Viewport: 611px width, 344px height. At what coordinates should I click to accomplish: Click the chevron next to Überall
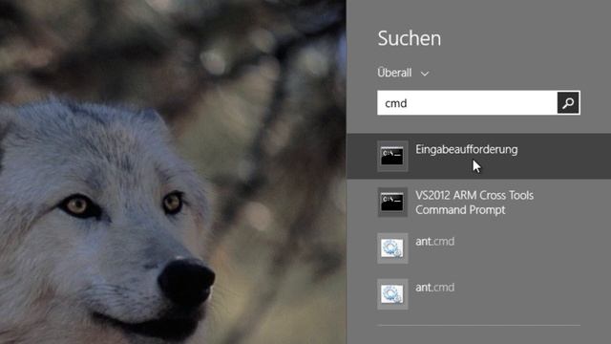(425, 74)
